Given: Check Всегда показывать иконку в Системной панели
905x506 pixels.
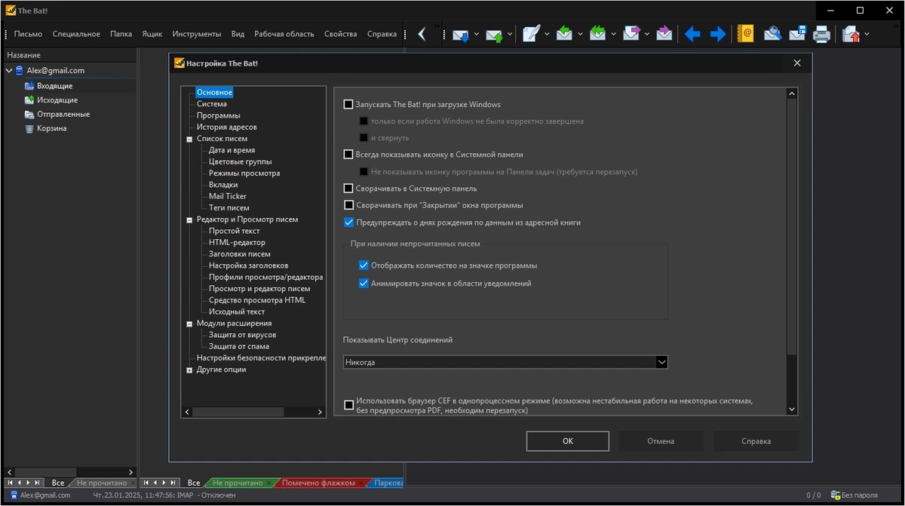Looking at the screenshot, I should [348, 155].
